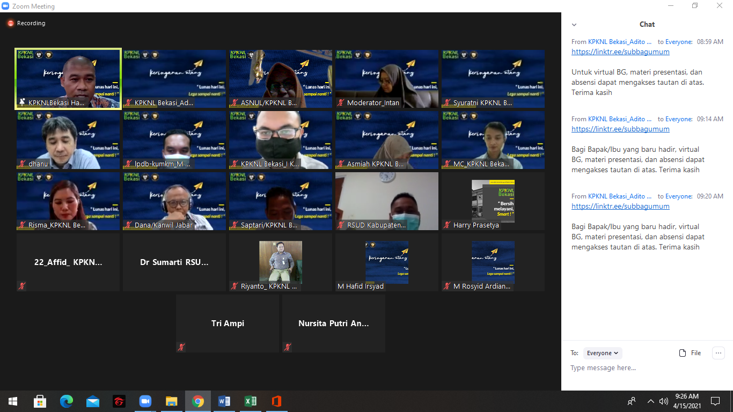Toggle the system volume speaker icon

pyautogui.click(x=664, y=401)
